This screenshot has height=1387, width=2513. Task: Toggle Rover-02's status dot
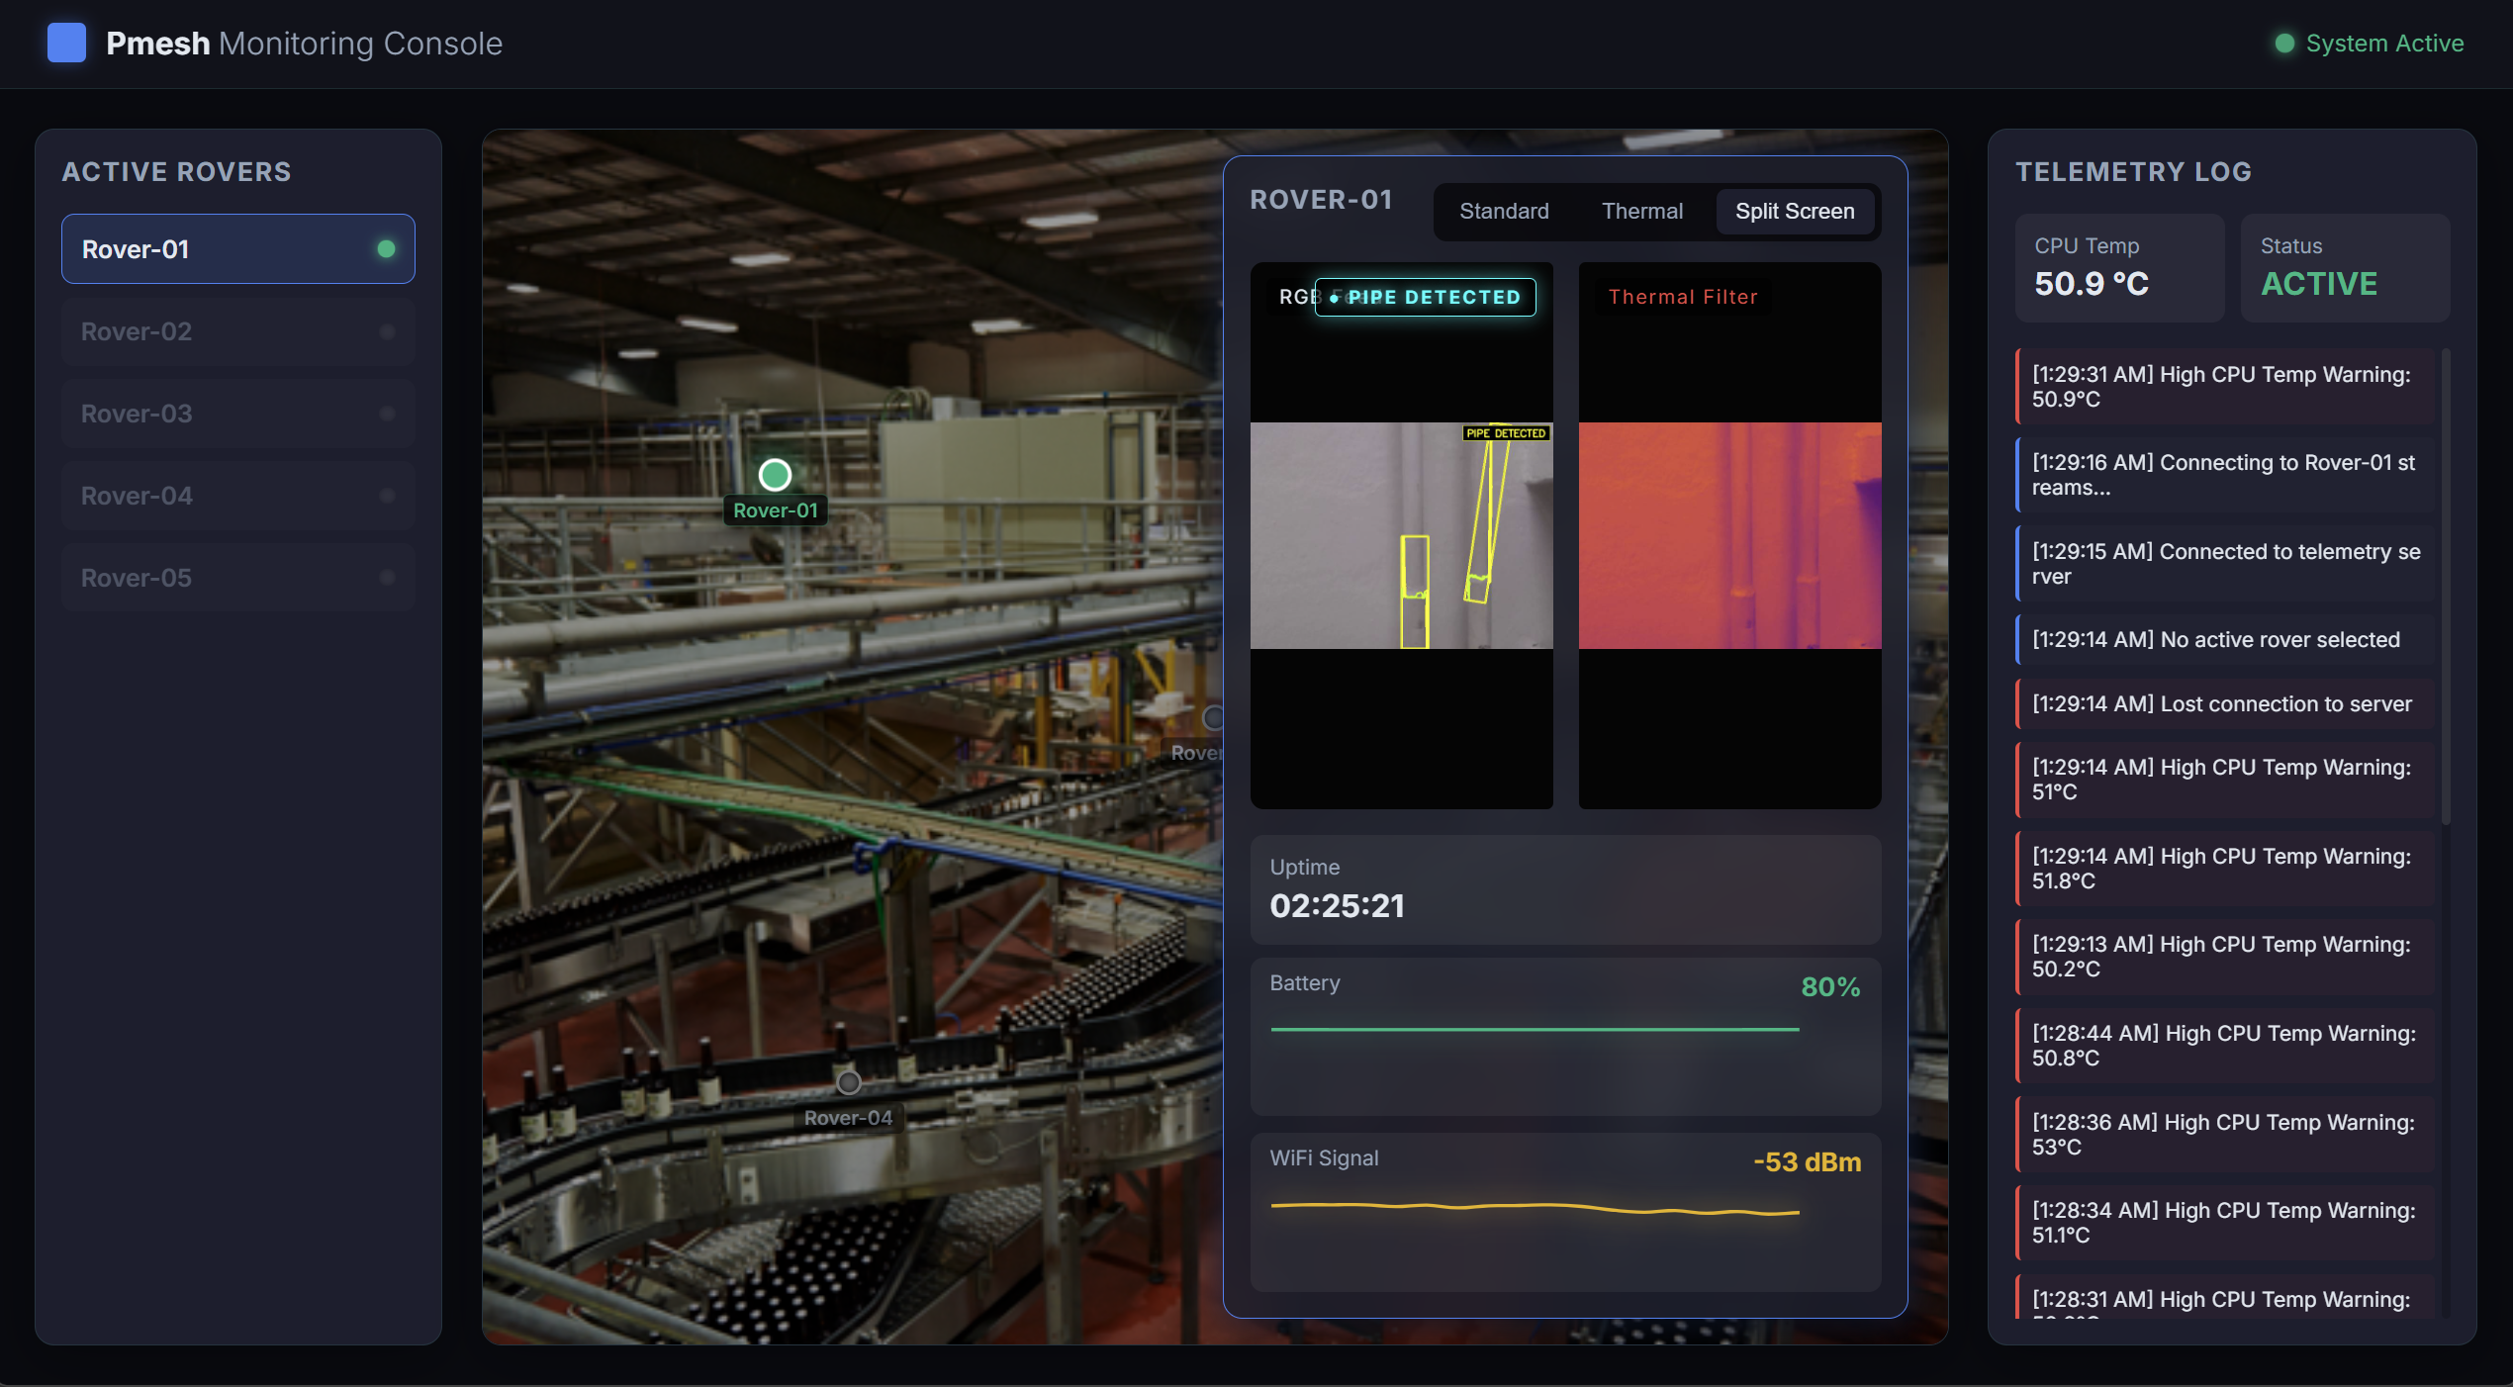[x=386, y=331]
